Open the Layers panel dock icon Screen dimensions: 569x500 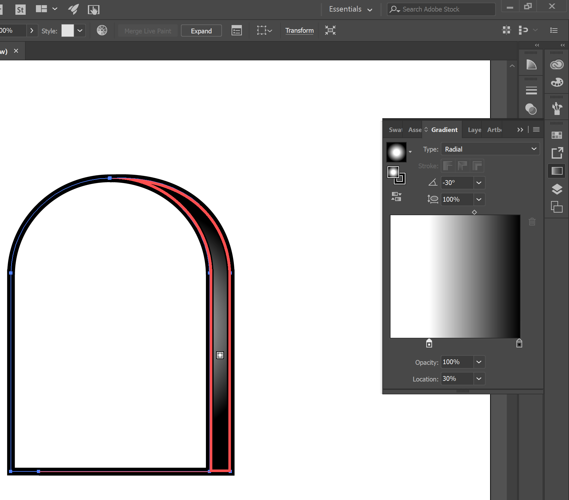tap(557, 189)
